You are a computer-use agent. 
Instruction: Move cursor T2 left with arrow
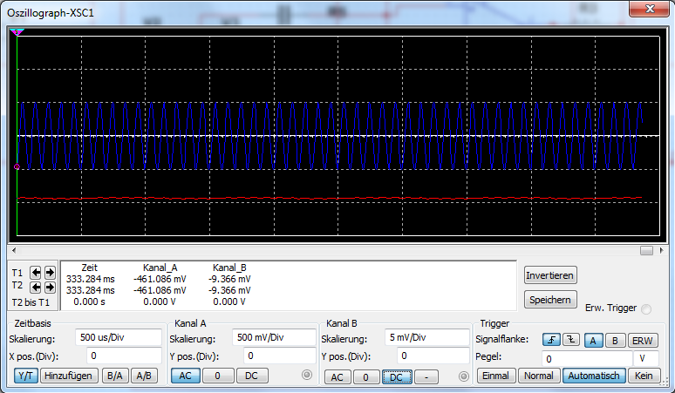point(35,287)
